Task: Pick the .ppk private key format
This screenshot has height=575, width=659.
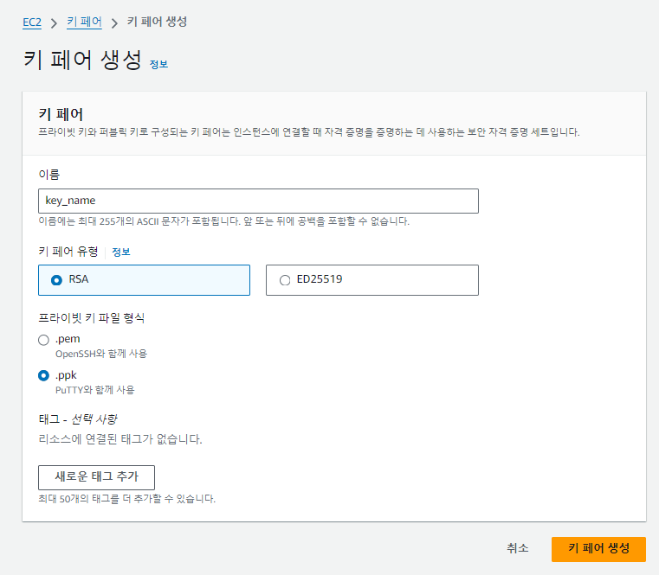Action: pos(44,376)
